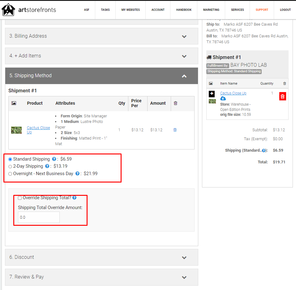Open the My Websites menu
Image resolution: width=296 pixels, height=290 pixels.
click(131, 10)
